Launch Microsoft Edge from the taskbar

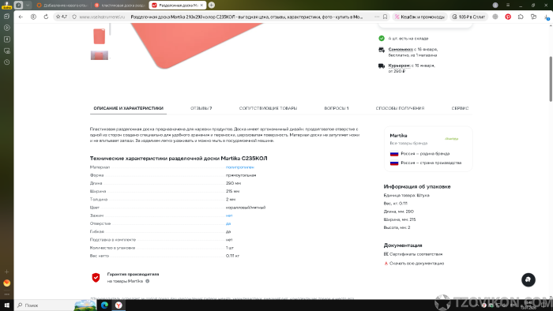104,305
